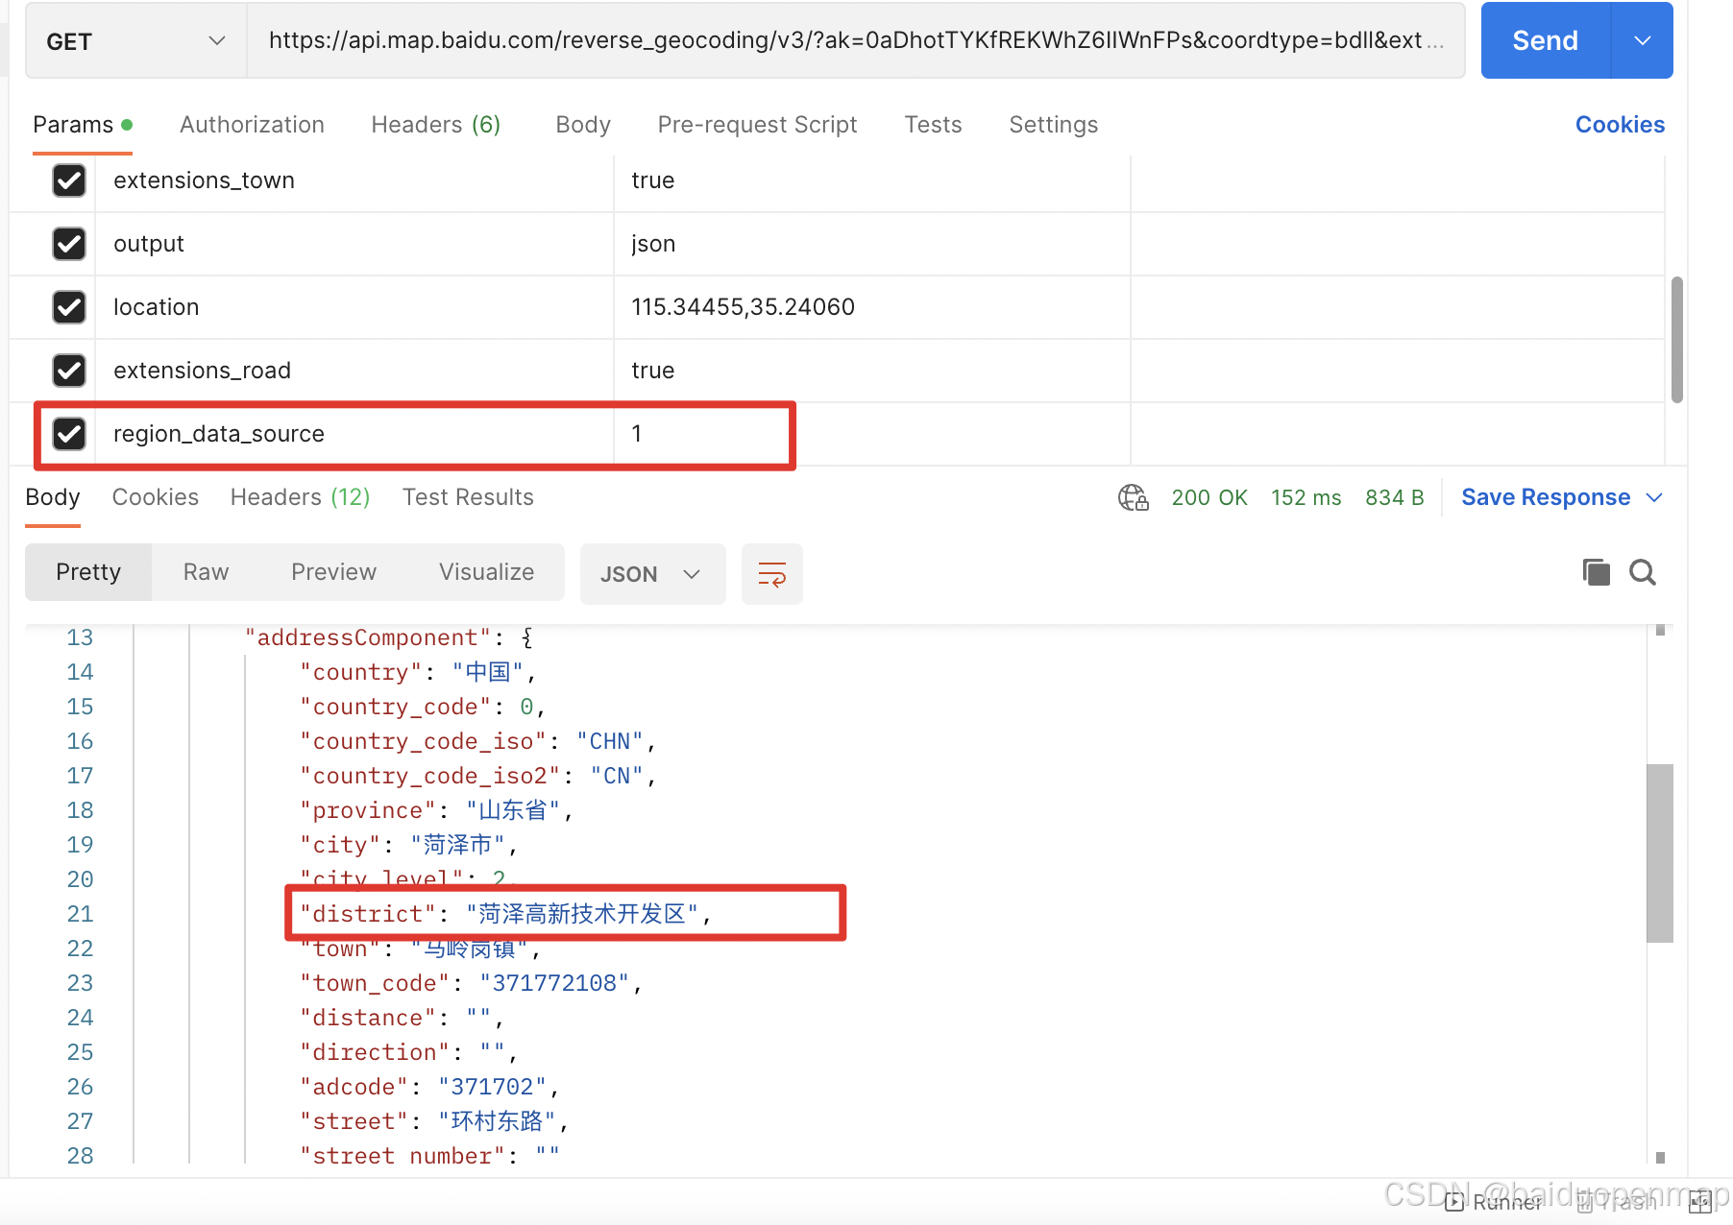Open the Pre-request Script tab
This screenshot has width=1733, height=1225.
click(x=757, y=125)
